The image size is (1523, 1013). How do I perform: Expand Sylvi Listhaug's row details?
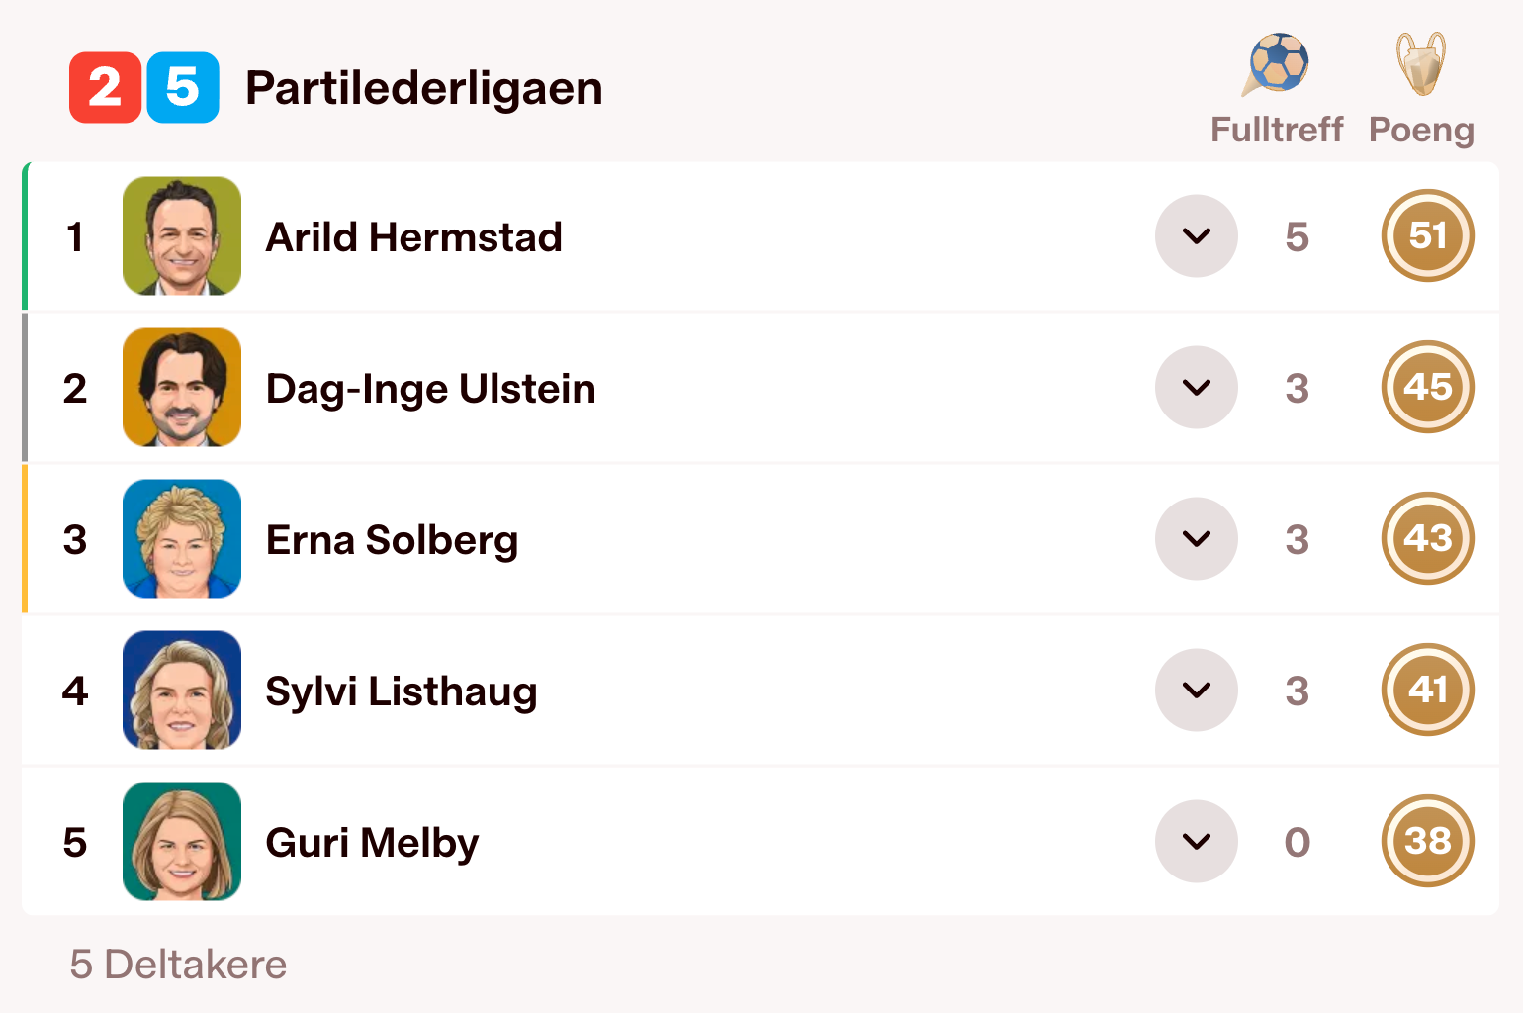[1197, 690]
